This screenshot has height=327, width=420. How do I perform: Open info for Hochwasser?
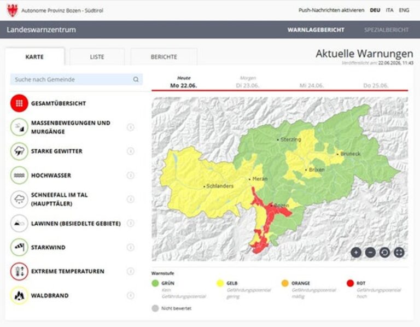(x=131, y=176)
